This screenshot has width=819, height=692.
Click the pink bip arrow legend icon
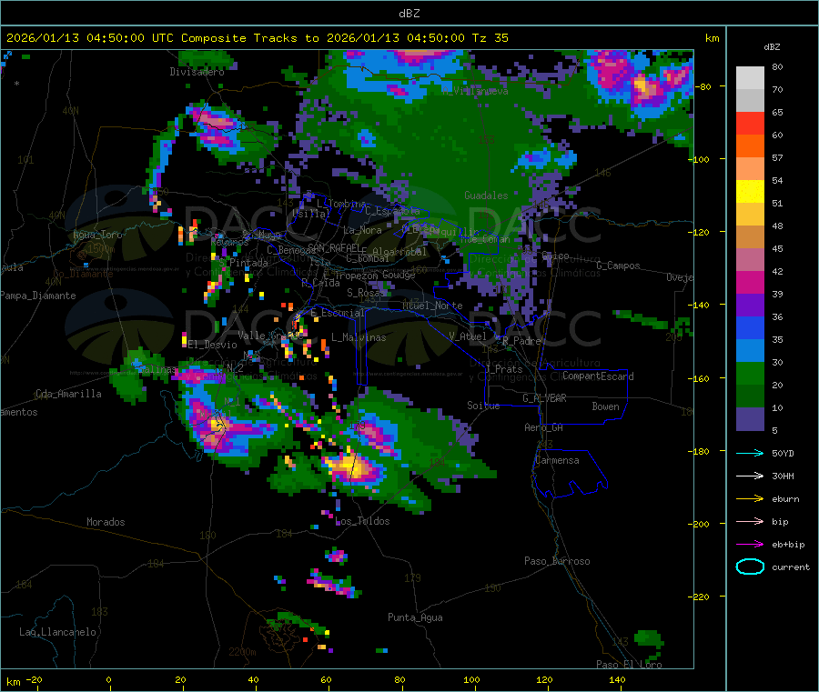coord(750,521)
